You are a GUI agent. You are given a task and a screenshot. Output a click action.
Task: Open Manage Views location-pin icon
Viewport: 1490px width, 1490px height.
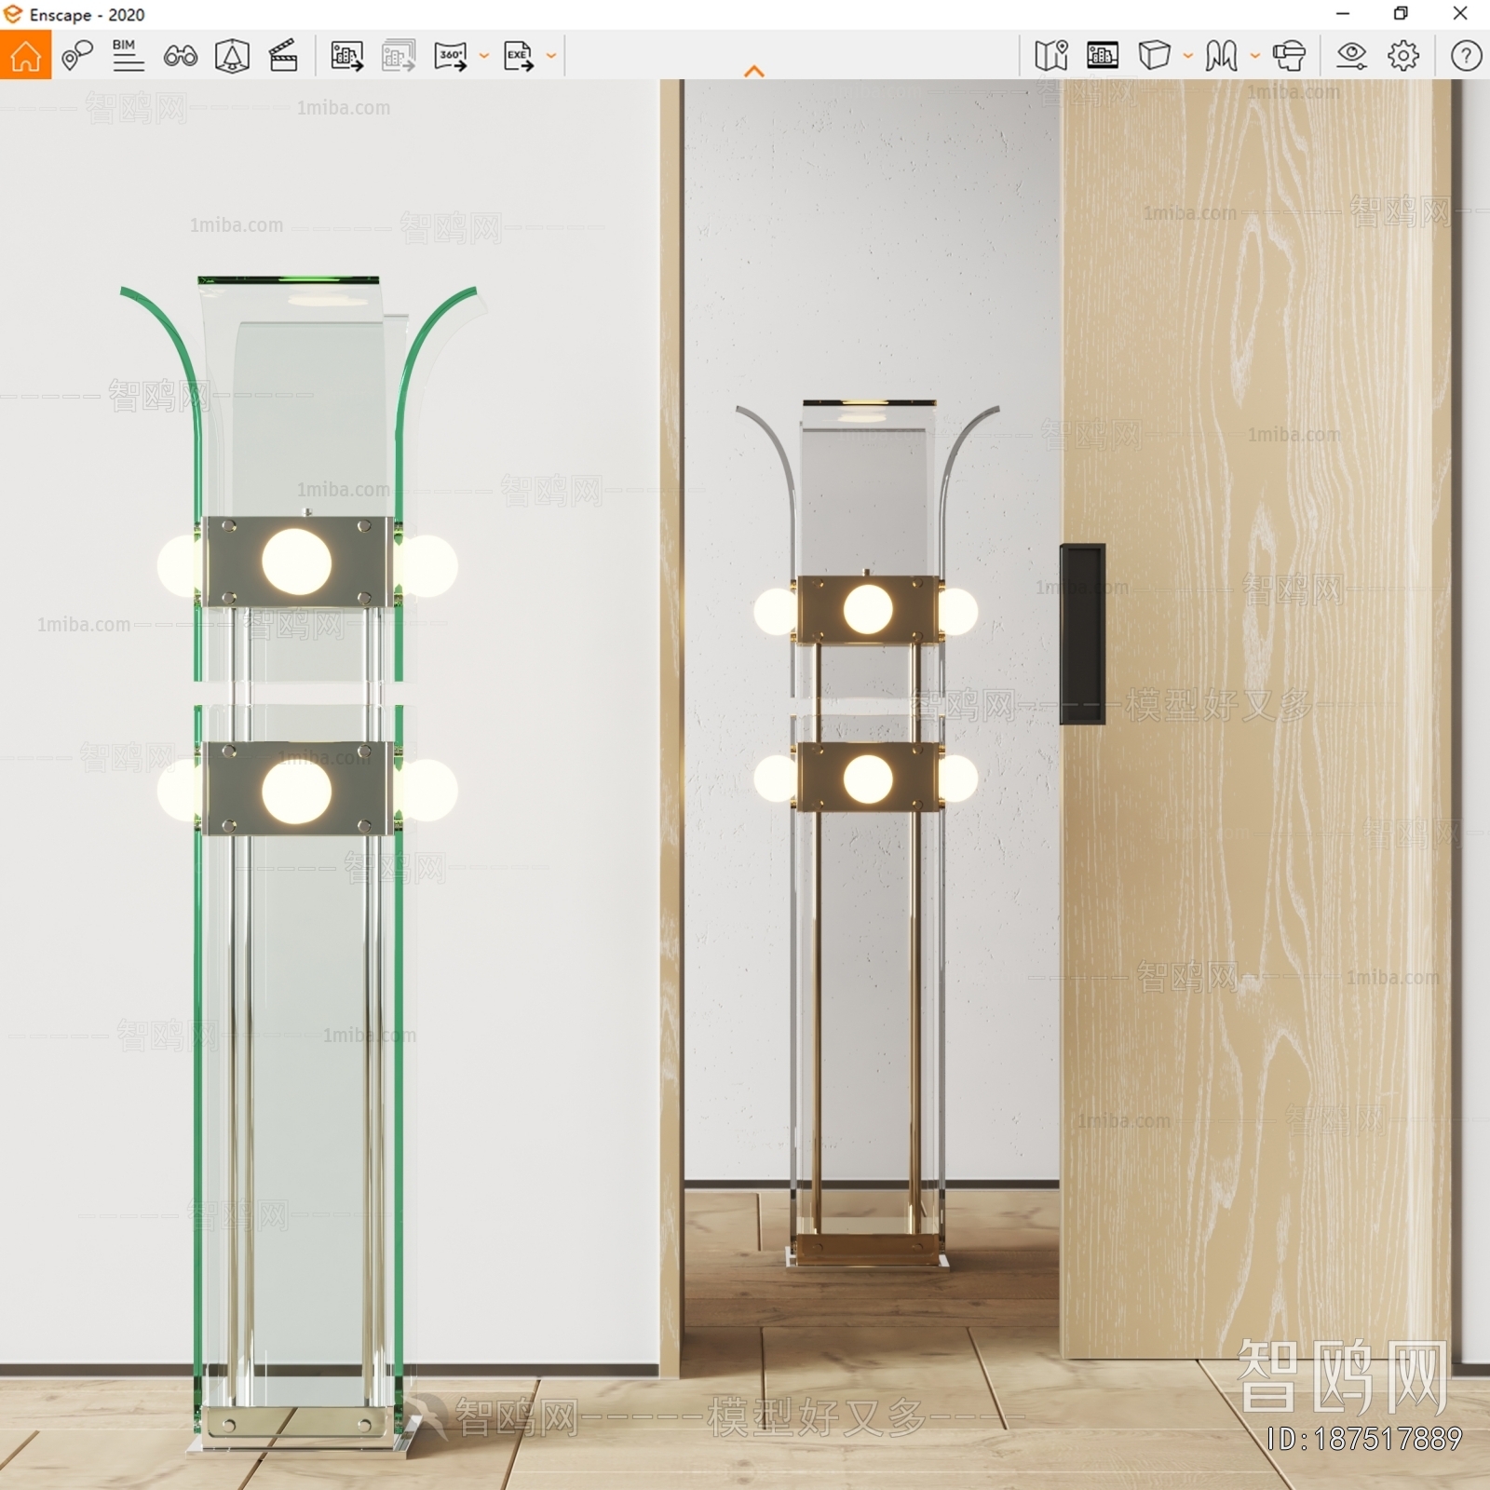tap(76, 55)
